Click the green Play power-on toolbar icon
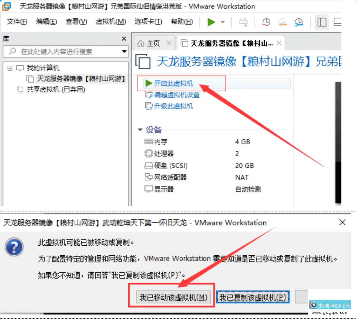The width and height of the screenshot is (359, 319). pos(211,22)
